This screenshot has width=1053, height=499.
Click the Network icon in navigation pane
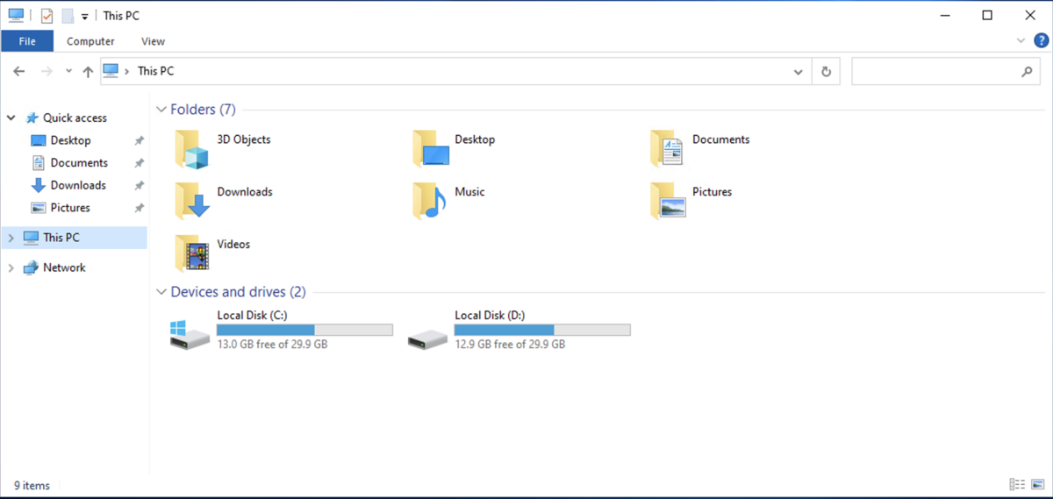pyautogui.click(x=32, y=267)
